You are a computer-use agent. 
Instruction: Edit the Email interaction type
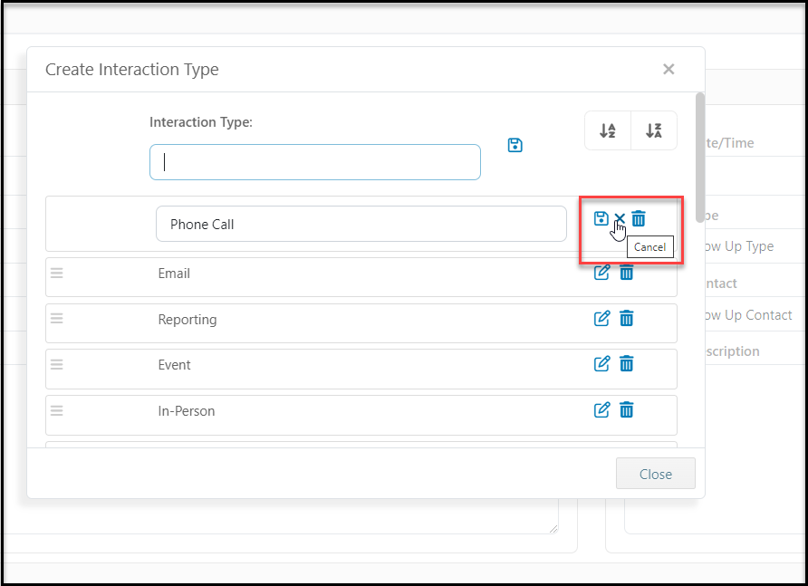(x=601, y=273)
